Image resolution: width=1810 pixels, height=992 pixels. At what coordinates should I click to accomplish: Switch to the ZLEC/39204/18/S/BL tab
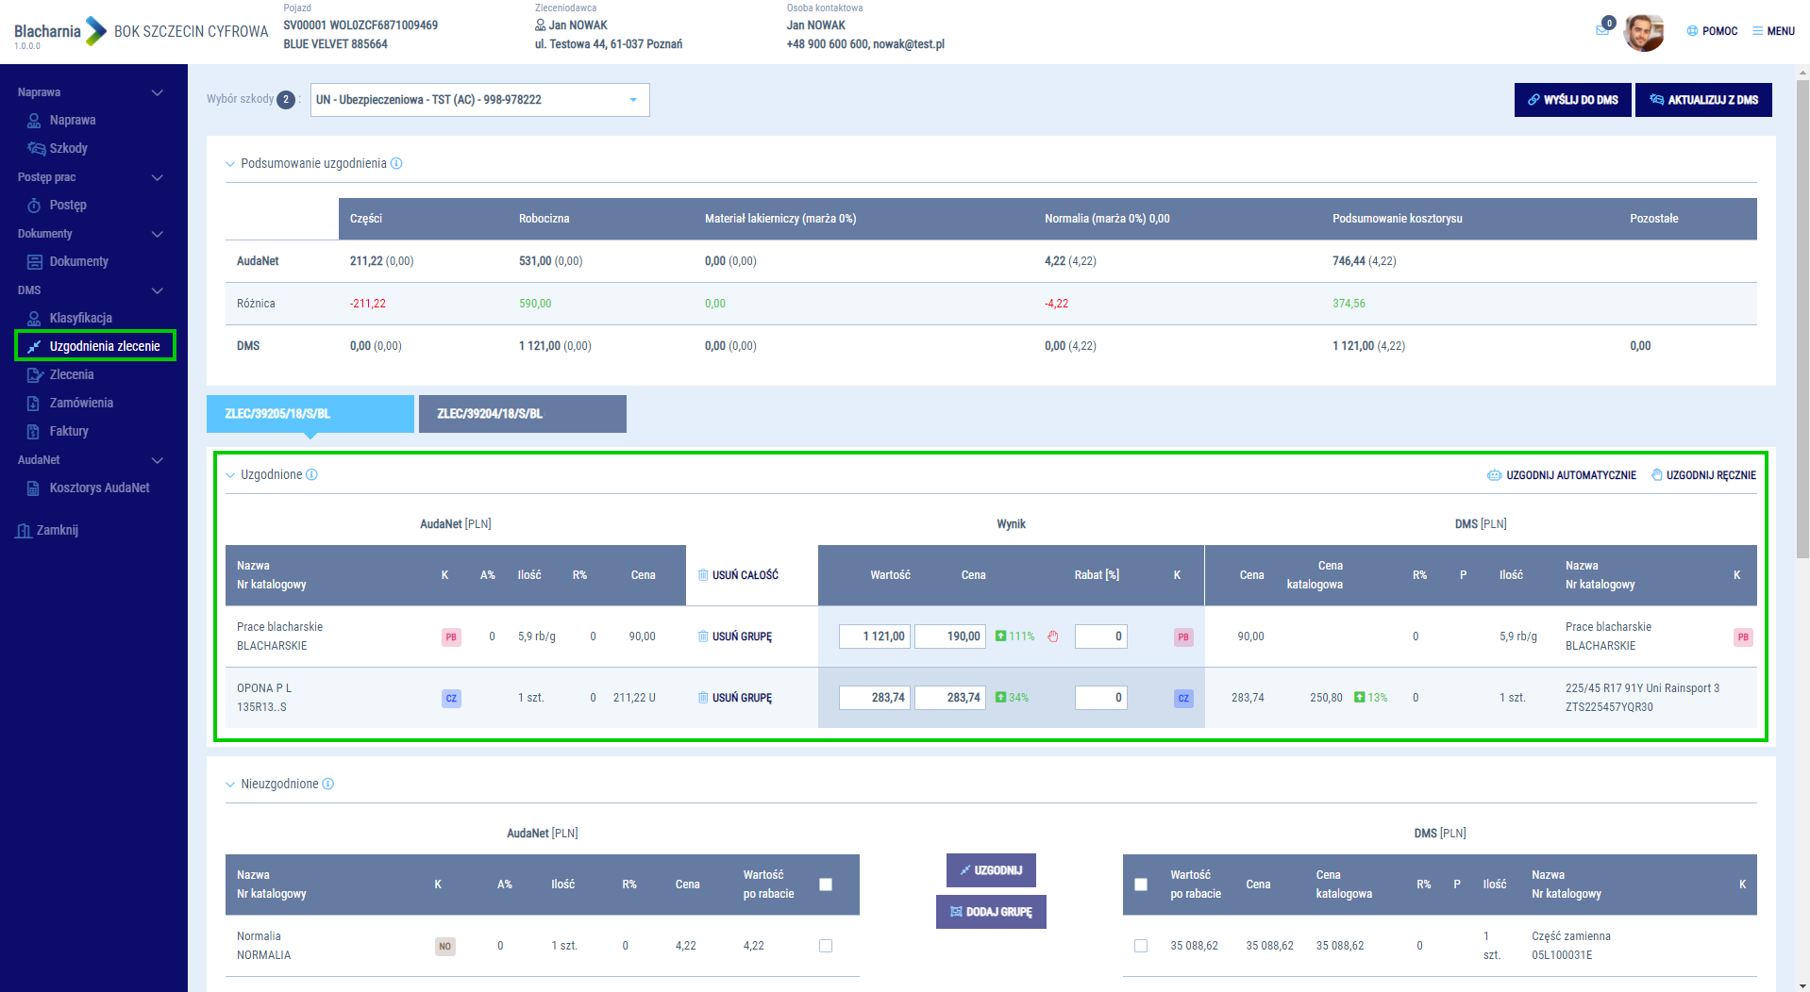pos(522,414)
